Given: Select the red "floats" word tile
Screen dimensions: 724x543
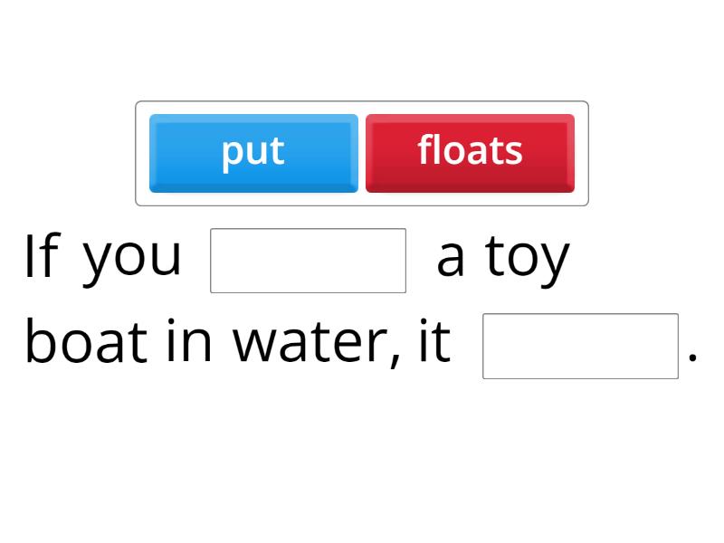Looking at the screenshot, I should click(470, 152).
